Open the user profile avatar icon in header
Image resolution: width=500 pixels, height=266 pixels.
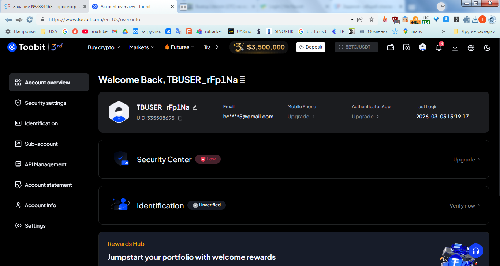click(x=423, y=47)
